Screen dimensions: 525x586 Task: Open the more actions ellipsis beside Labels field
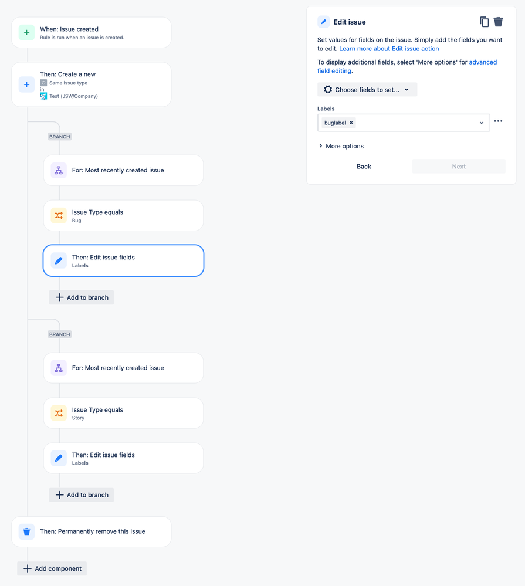[x=498, y=121]
